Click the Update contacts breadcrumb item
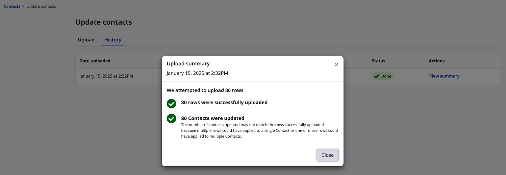 pos(41,6)
